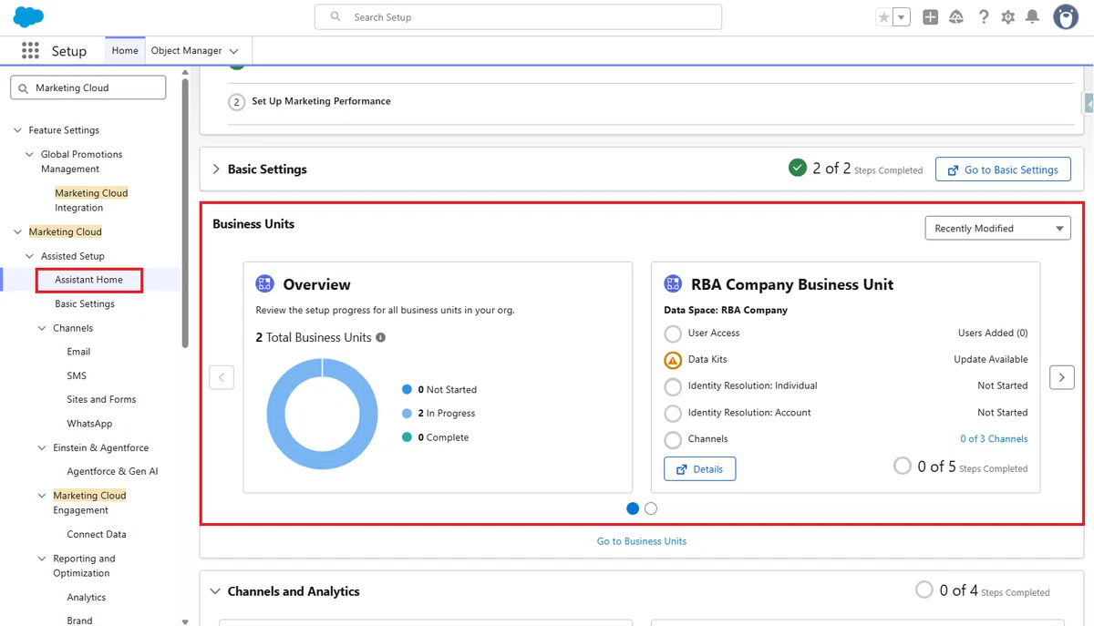1094x626 pixels.
Task: Collapse Channels and Analytics section
Action: tap(216, 591)
